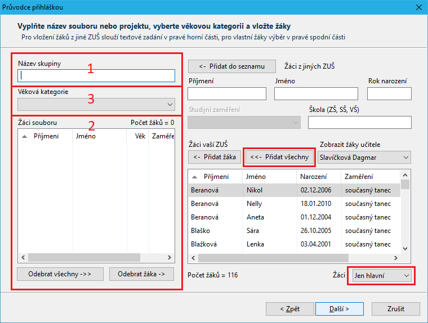
Task: Click the Jméno input field
Action: (316, 93)
